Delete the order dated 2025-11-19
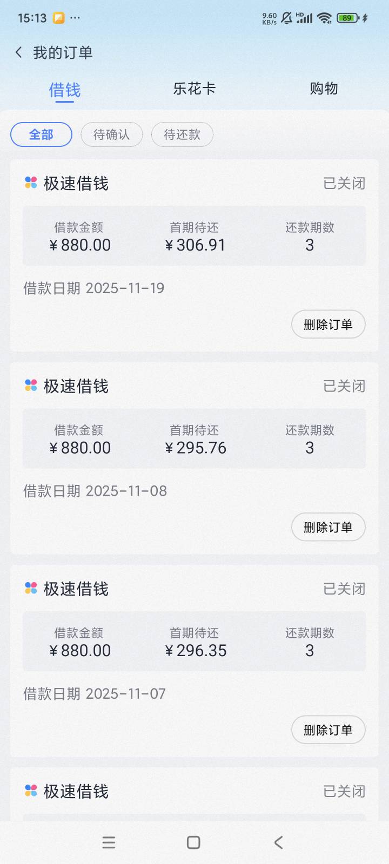The height and width of the screenshot is (864, 389). tap(328, 325)
